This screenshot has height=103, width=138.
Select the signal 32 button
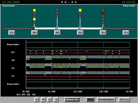tap(57, 33)
